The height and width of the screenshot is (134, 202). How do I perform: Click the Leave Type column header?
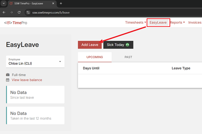pyautogui.click(x=181, y=68)
